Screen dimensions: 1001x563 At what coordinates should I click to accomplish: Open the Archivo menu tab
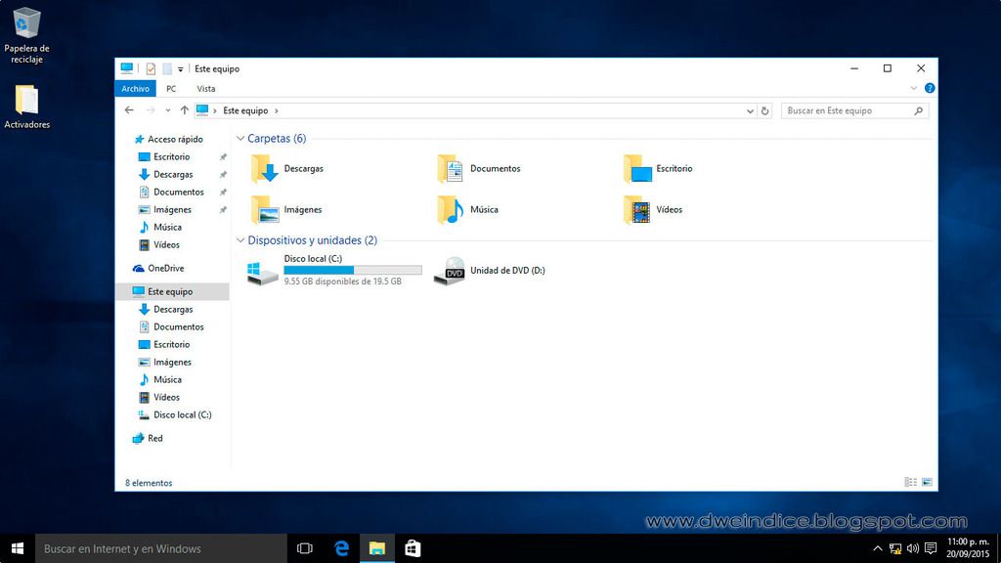[x=135, y=88]
